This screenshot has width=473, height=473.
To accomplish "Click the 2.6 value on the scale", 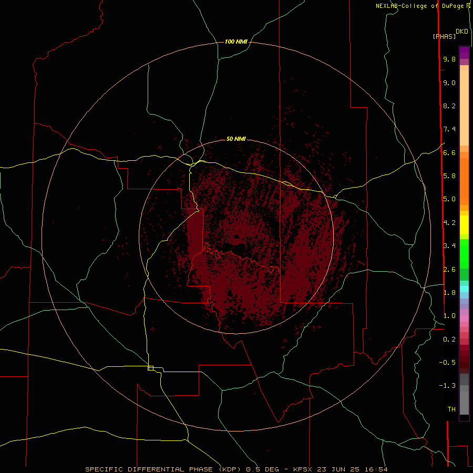I will click(x=449, y=270).
